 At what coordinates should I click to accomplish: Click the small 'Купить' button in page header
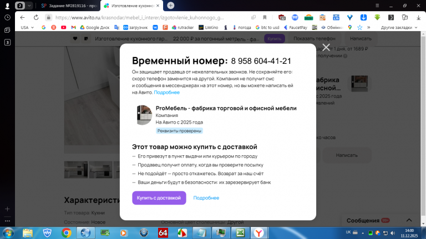click(275, 39)
